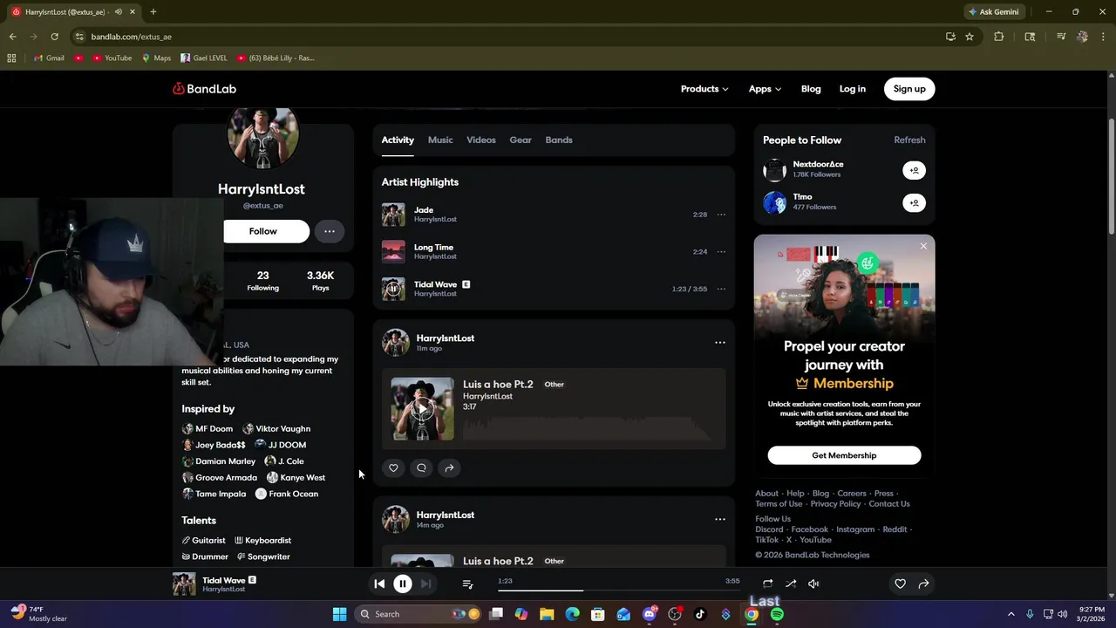Switch to the Videos tab
Image resolution: width=1116 pixels, height=628 pixels.
pyautogui.click(x=481, y=140)
